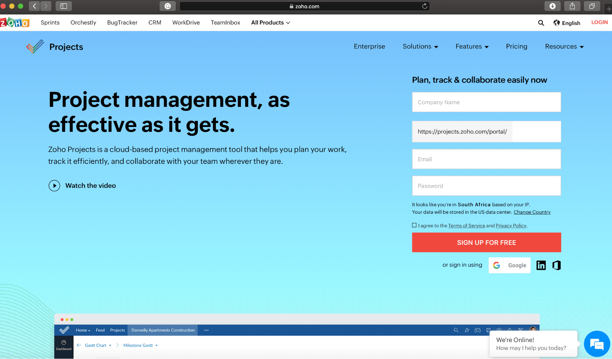Click the SIGN UP FOR FREE button
Viewport: 612px width, 359px height.
coord(486,242)
